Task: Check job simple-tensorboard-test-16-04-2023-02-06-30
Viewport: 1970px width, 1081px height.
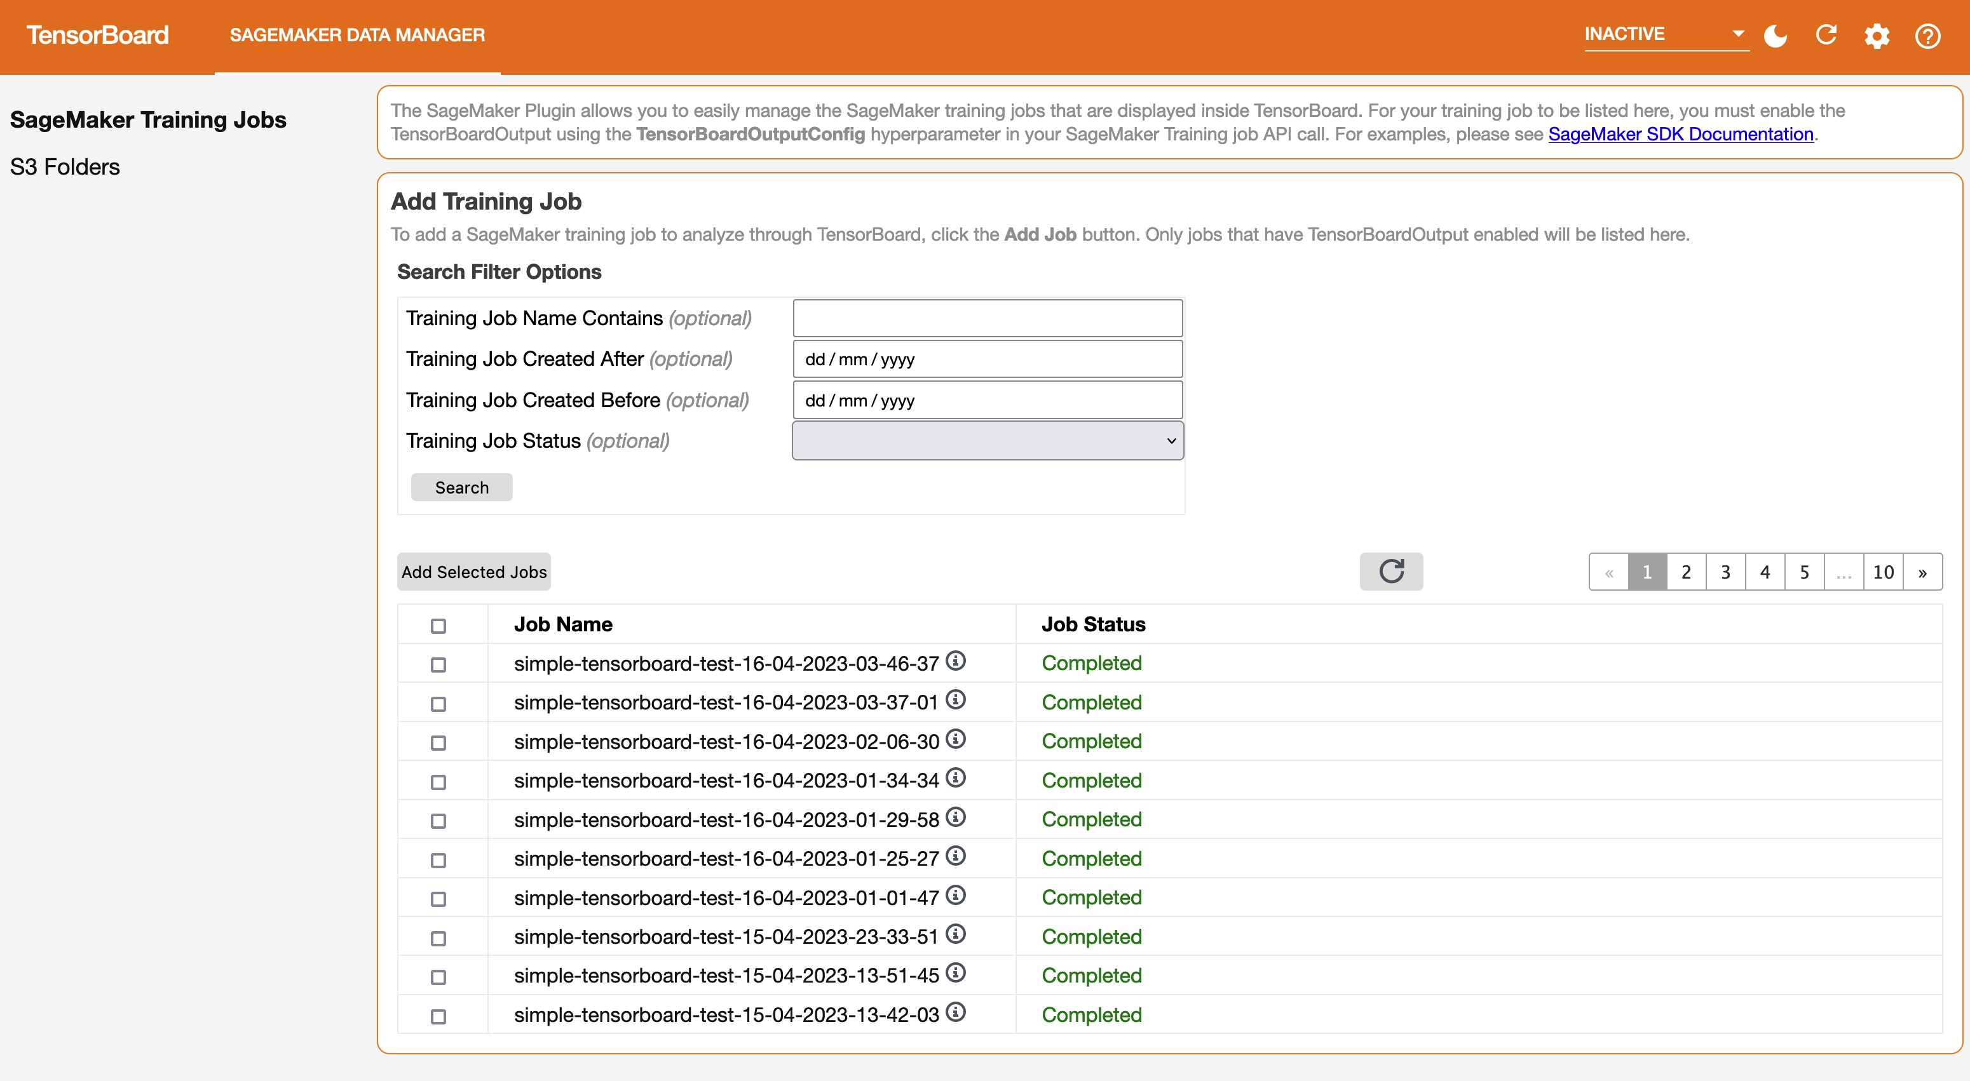Action: coord(438,743)
